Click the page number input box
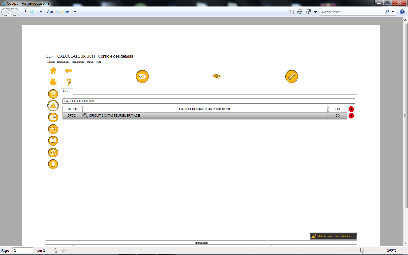The width and height of the screenshot is (408, 255). (23, 251)
